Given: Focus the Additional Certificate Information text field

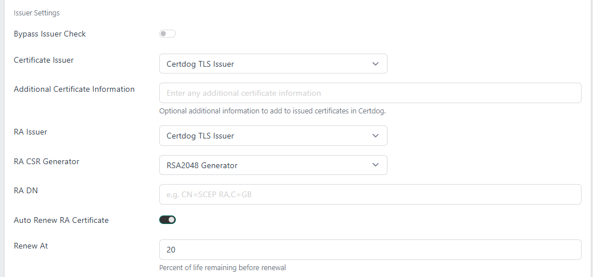Looking at the screenshot, I should pyautogui.click(x=370, y=93).
